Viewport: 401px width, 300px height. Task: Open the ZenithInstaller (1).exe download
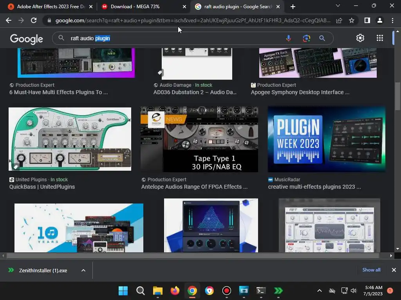[x=43, y=270]
